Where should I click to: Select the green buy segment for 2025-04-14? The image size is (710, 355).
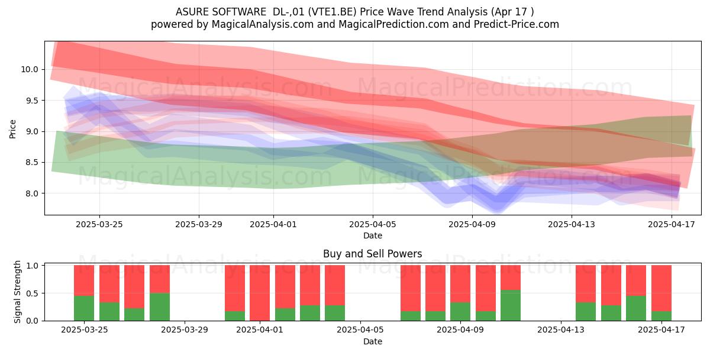coord(586,311)
